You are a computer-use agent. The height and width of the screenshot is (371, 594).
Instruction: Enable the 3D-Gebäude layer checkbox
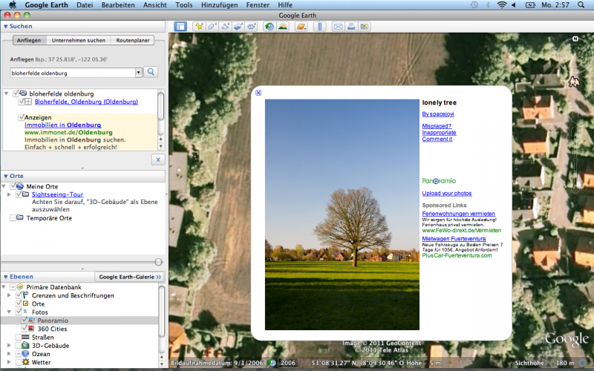tap(19, 346)
